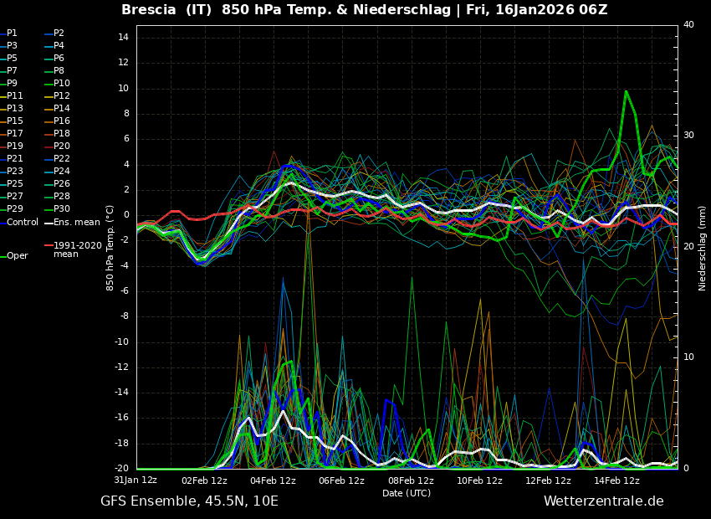Screen dimensions: 711x519
Task: Click the 31Jan 12z start date label
Action: [x=136, y=480]
